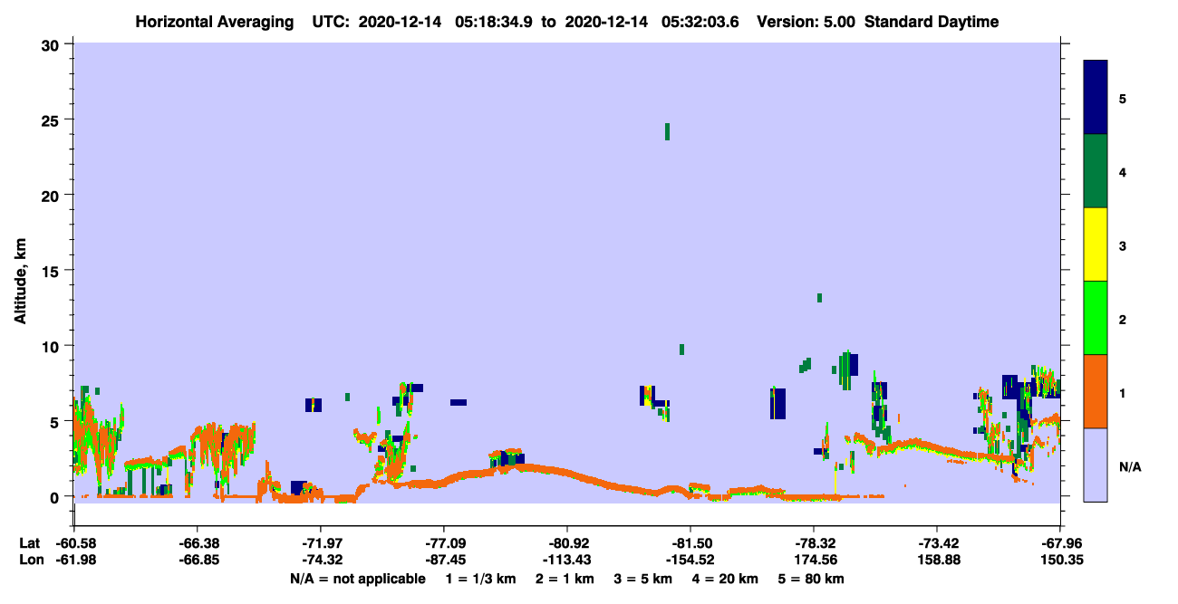The image size is (1178, 604).
Task: Click the latitude value -81.50
Action: click(x=690, y=543)
